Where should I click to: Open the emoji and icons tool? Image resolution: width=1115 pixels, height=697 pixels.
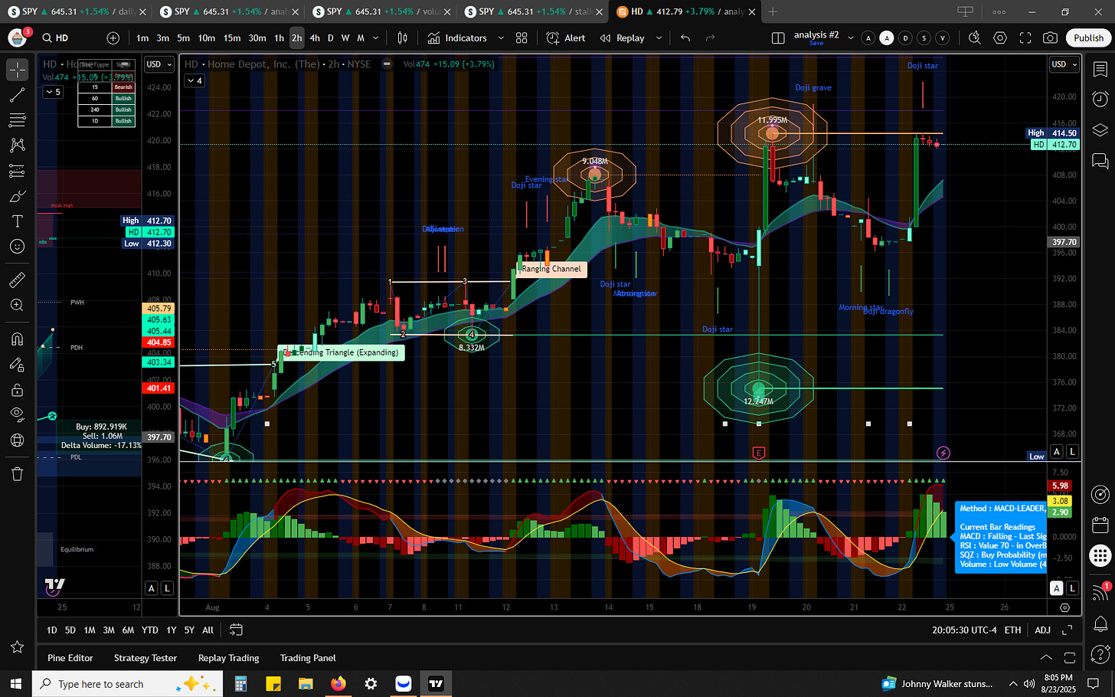pos(17,247)
